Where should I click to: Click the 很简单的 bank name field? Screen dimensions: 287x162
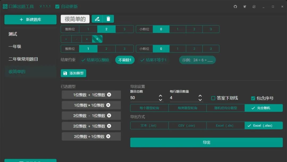coord(75,19)
